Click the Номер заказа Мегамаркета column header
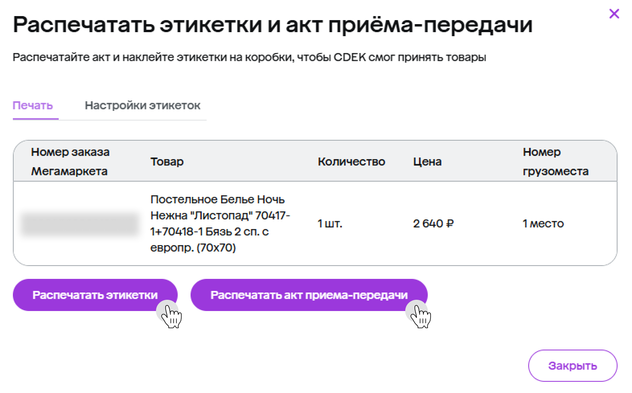 (70, 162)
